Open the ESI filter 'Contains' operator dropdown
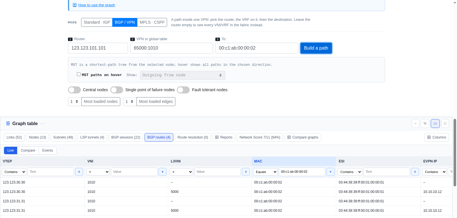 click(x=350, y=172)
